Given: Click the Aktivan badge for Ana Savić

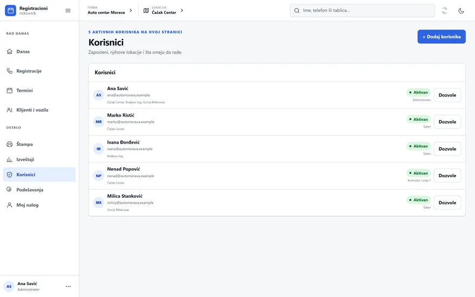Looking at the screenshot, I should pyautogui.click(x=418, y=92).
